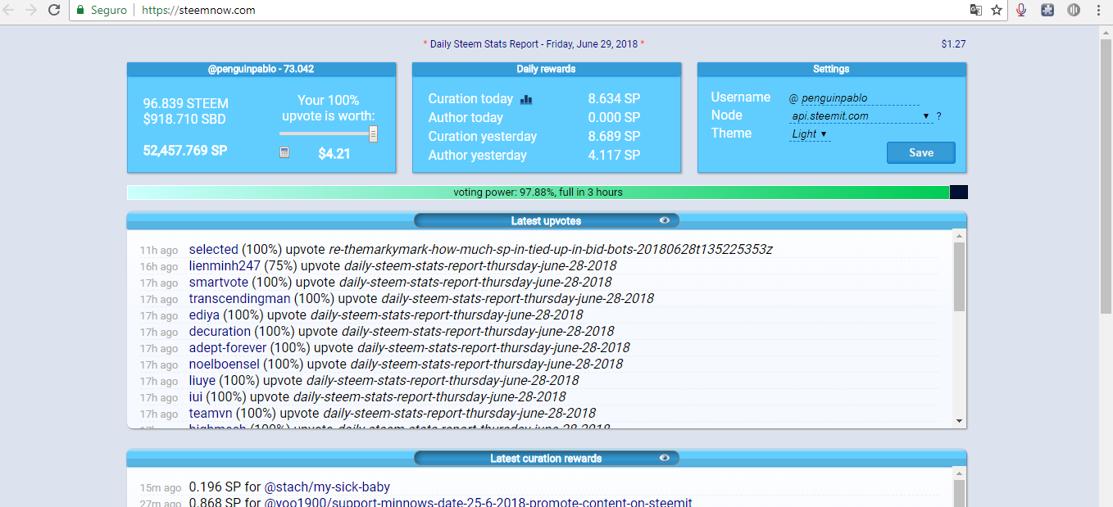
Task: Go forward with the browser forward arrow
Action: point(31,11)
